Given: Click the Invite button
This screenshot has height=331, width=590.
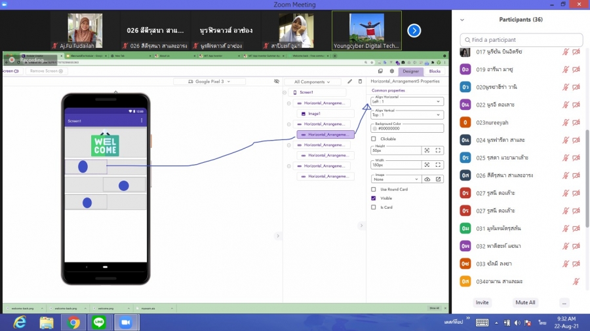Looking at the screenshot, I should [x=482, y=303].
